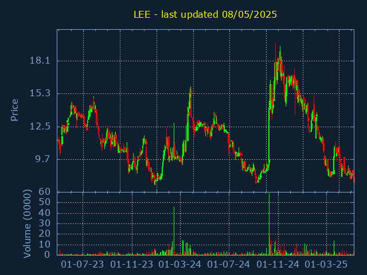Click the tall volume spike near February 2024

tap(174, 231)
